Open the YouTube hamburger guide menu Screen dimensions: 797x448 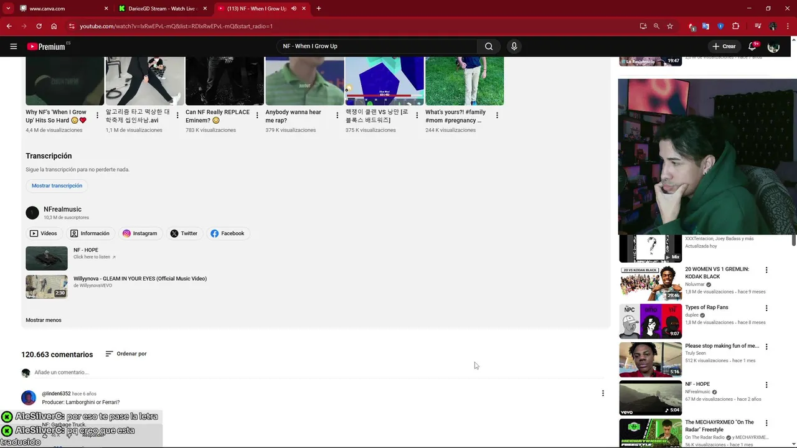[13, 46]
